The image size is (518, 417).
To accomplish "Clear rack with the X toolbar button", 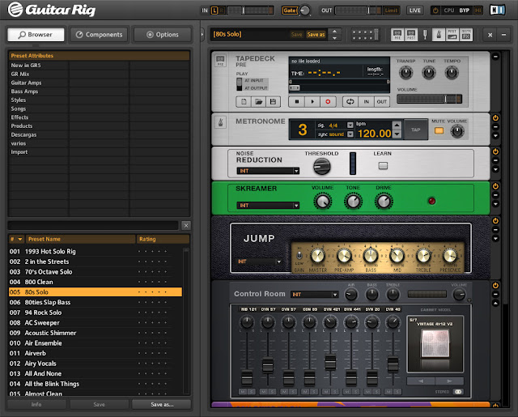I will 490,35.
